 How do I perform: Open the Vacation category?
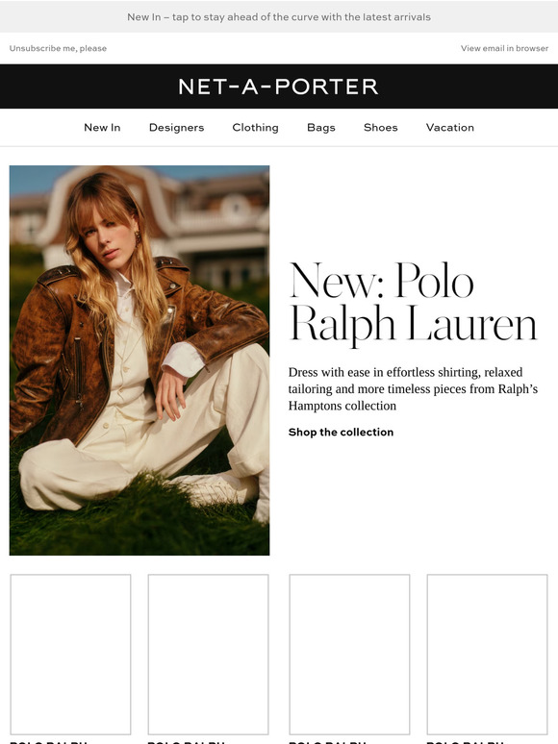click(449, 127)
